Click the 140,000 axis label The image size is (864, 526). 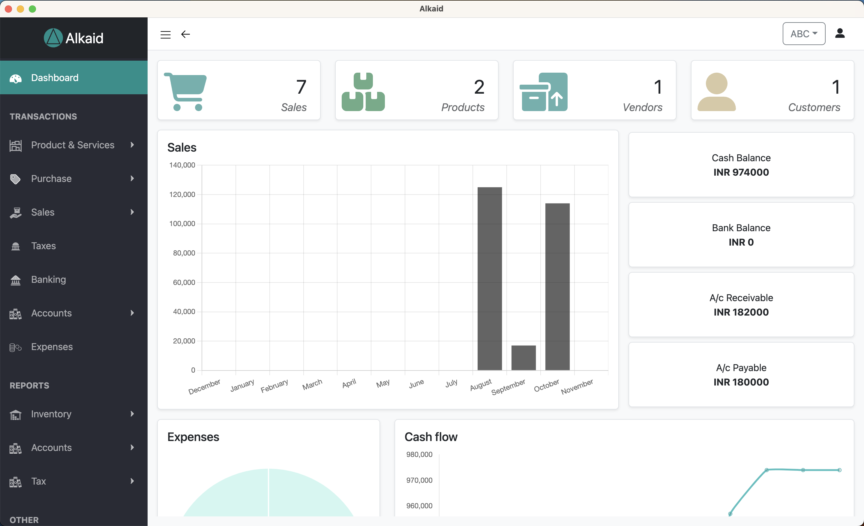(182, 165)
